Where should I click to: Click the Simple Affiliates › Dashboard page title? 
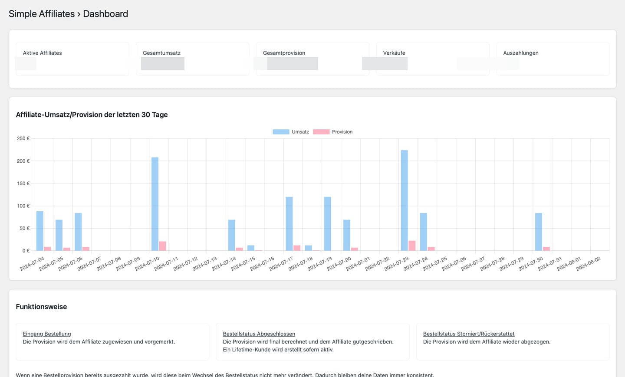click(68, 14)
